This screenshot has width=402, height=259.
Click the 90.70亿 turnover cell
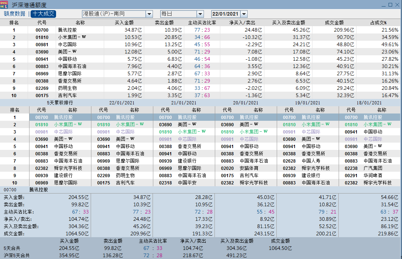click(x=345, y=37)
